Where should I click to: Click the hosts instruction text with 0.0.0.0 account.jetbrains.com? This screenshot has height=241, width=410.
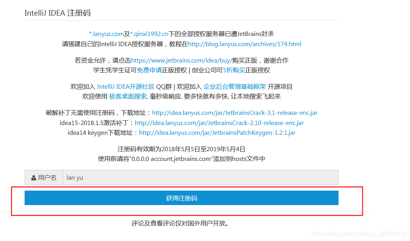click(182, 159)
